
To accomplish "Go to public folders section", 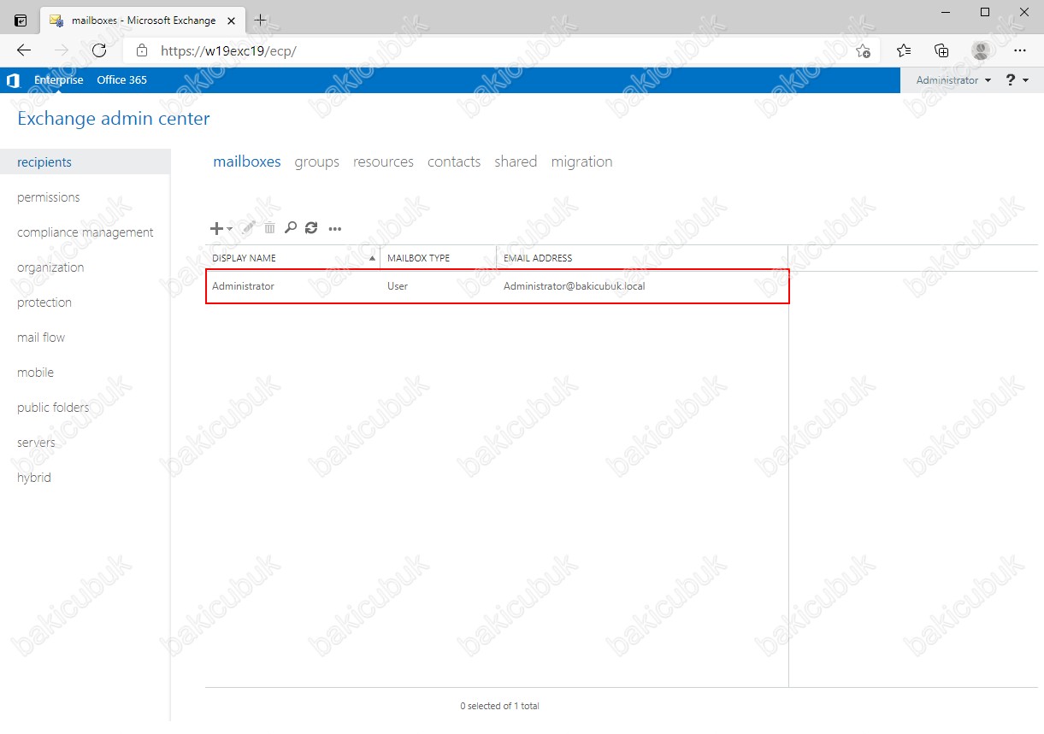I will click(x=53, y=408).
